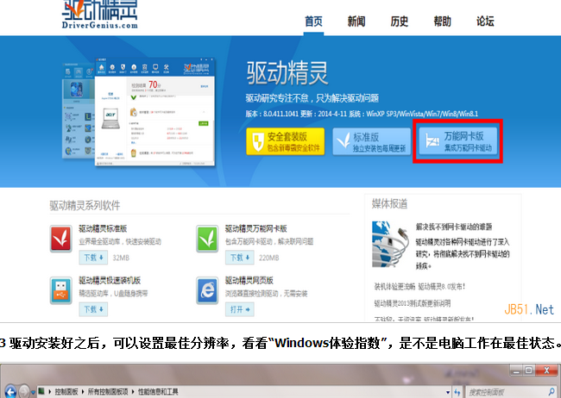
Task: Click the orange 驱动精灵极速装机版 USB icon
Action: point(61,289)
